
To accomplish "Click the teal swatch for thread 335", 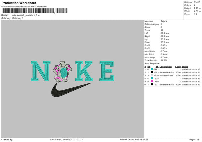I will [152, 78].
